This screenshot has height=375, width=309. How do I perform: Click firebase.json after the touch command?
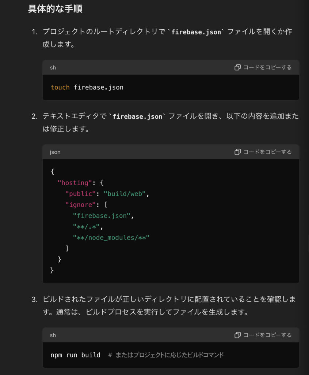click(x=99, y=88)
